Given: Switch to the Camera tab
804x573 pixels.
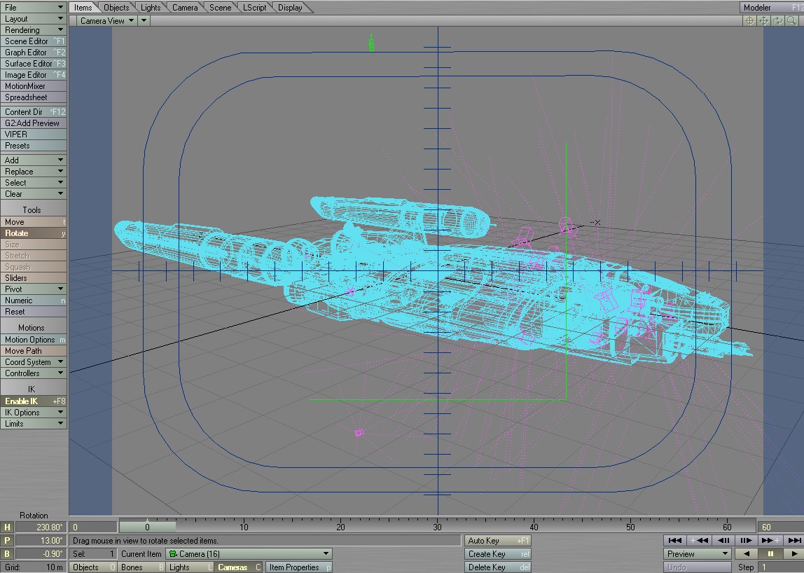Looking at the screenshot, I should 185,7.
